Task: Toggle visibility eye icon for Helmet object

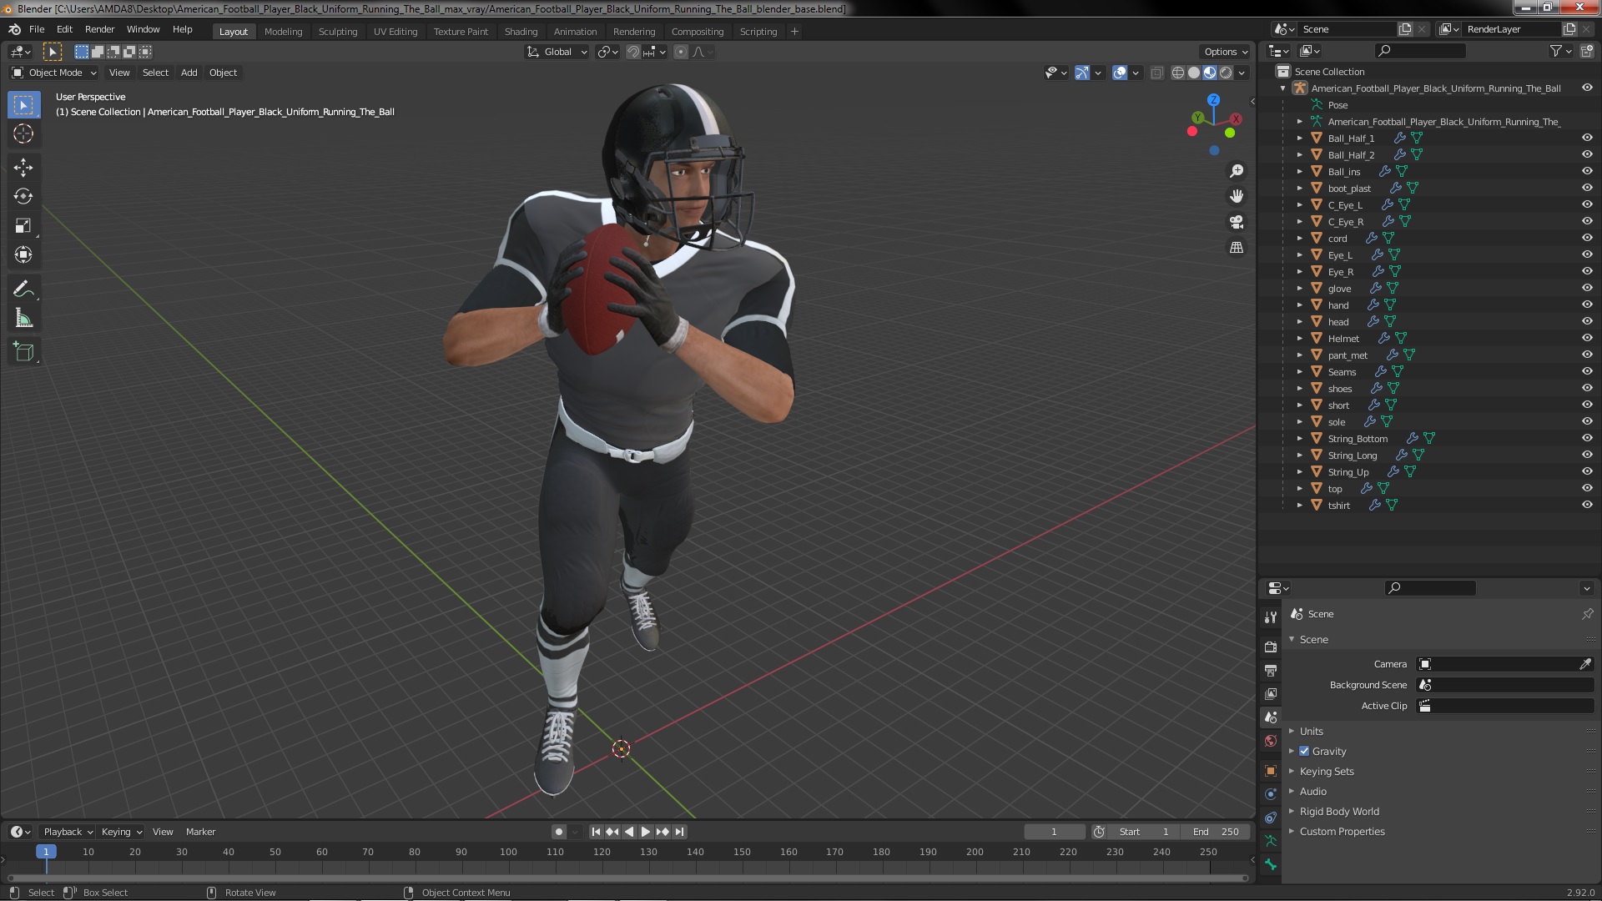Action: [x=1587, y=338]
